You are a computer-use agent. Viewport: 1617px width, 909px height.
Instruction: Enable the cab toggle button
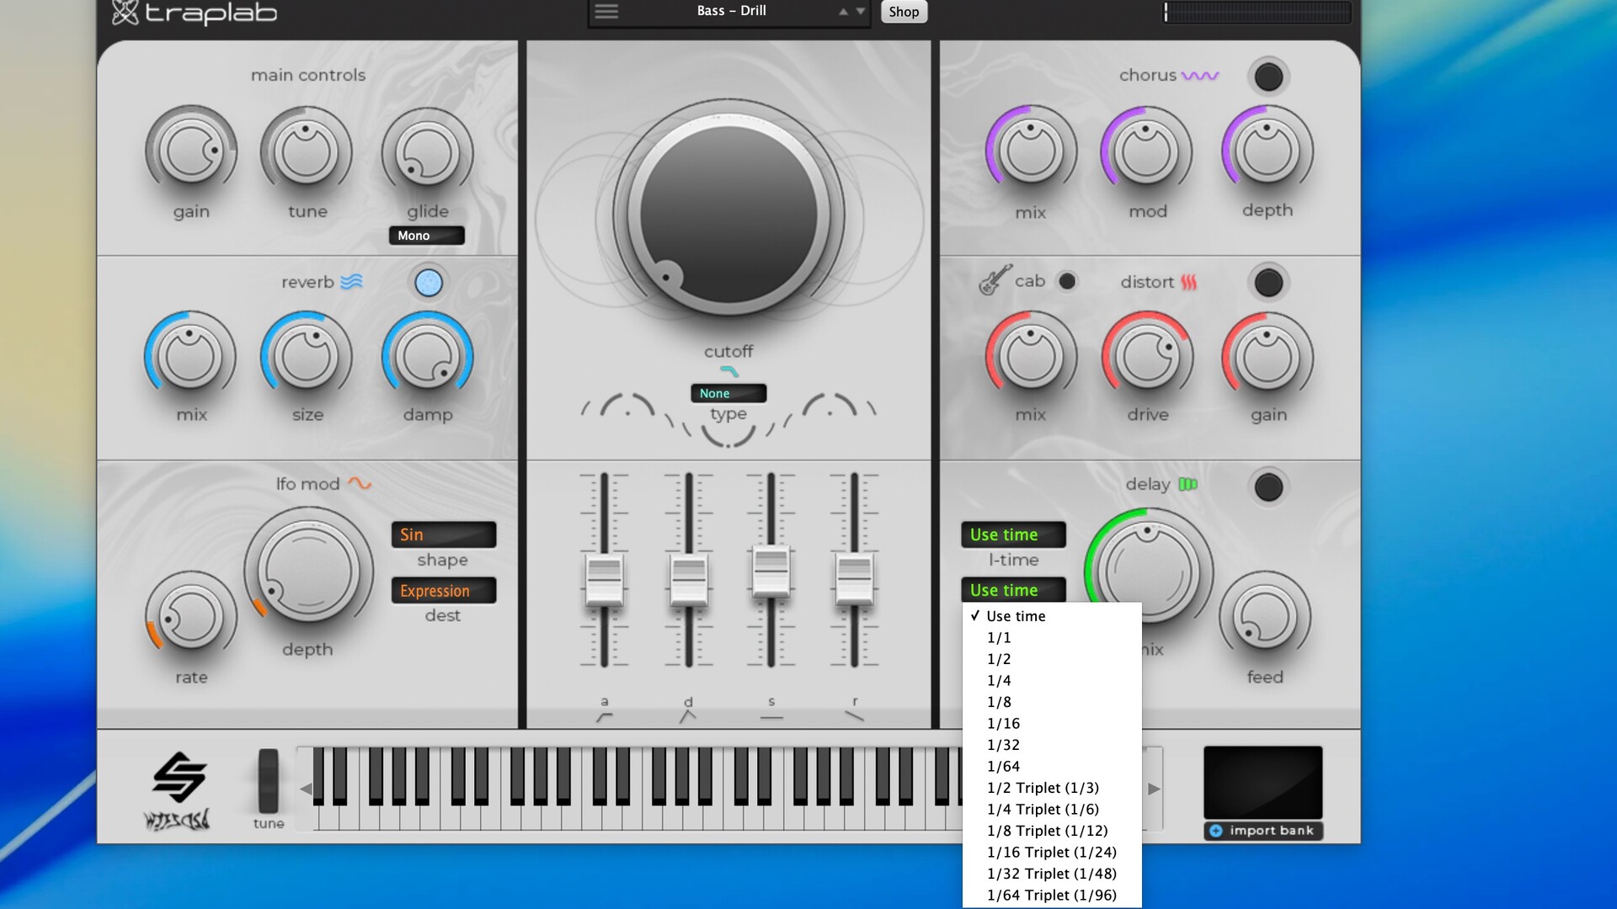click(x=1067, y=281)
